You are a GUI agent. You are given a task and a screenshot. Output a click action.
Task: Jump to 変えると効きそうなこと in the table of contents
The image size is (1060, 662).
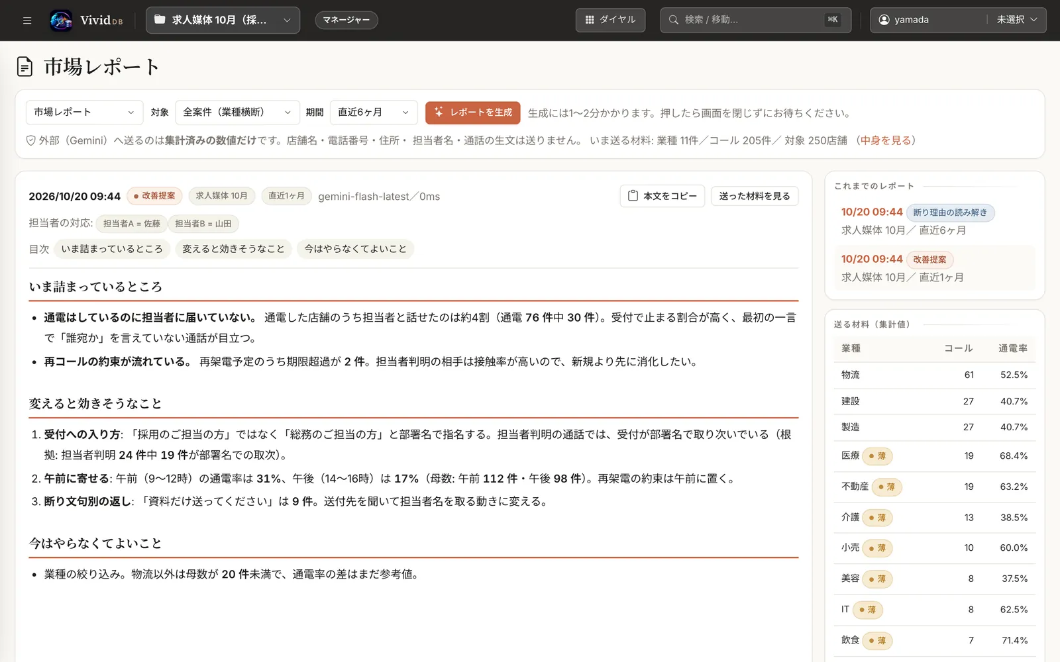tap(233, 249)
